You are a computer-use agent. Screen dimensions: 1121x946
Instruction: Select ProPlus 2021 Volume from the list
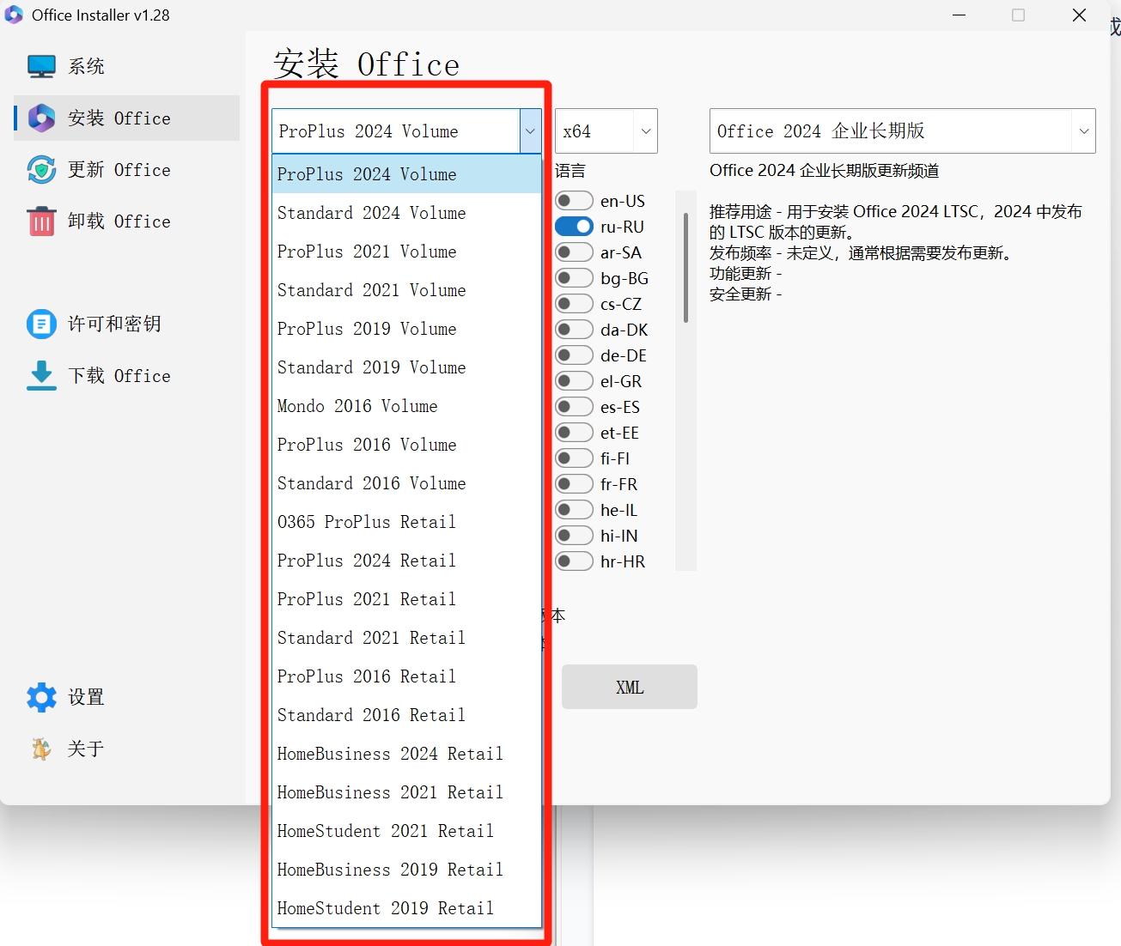pos(367,251)
